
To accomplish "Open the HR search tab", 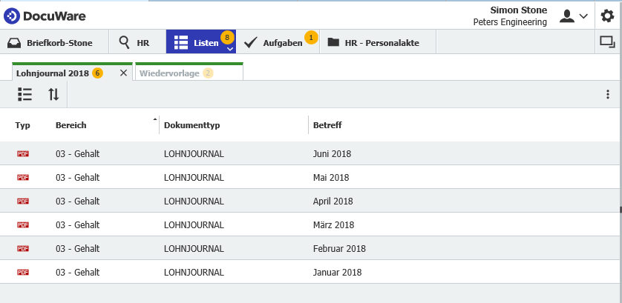I will 137,43.
